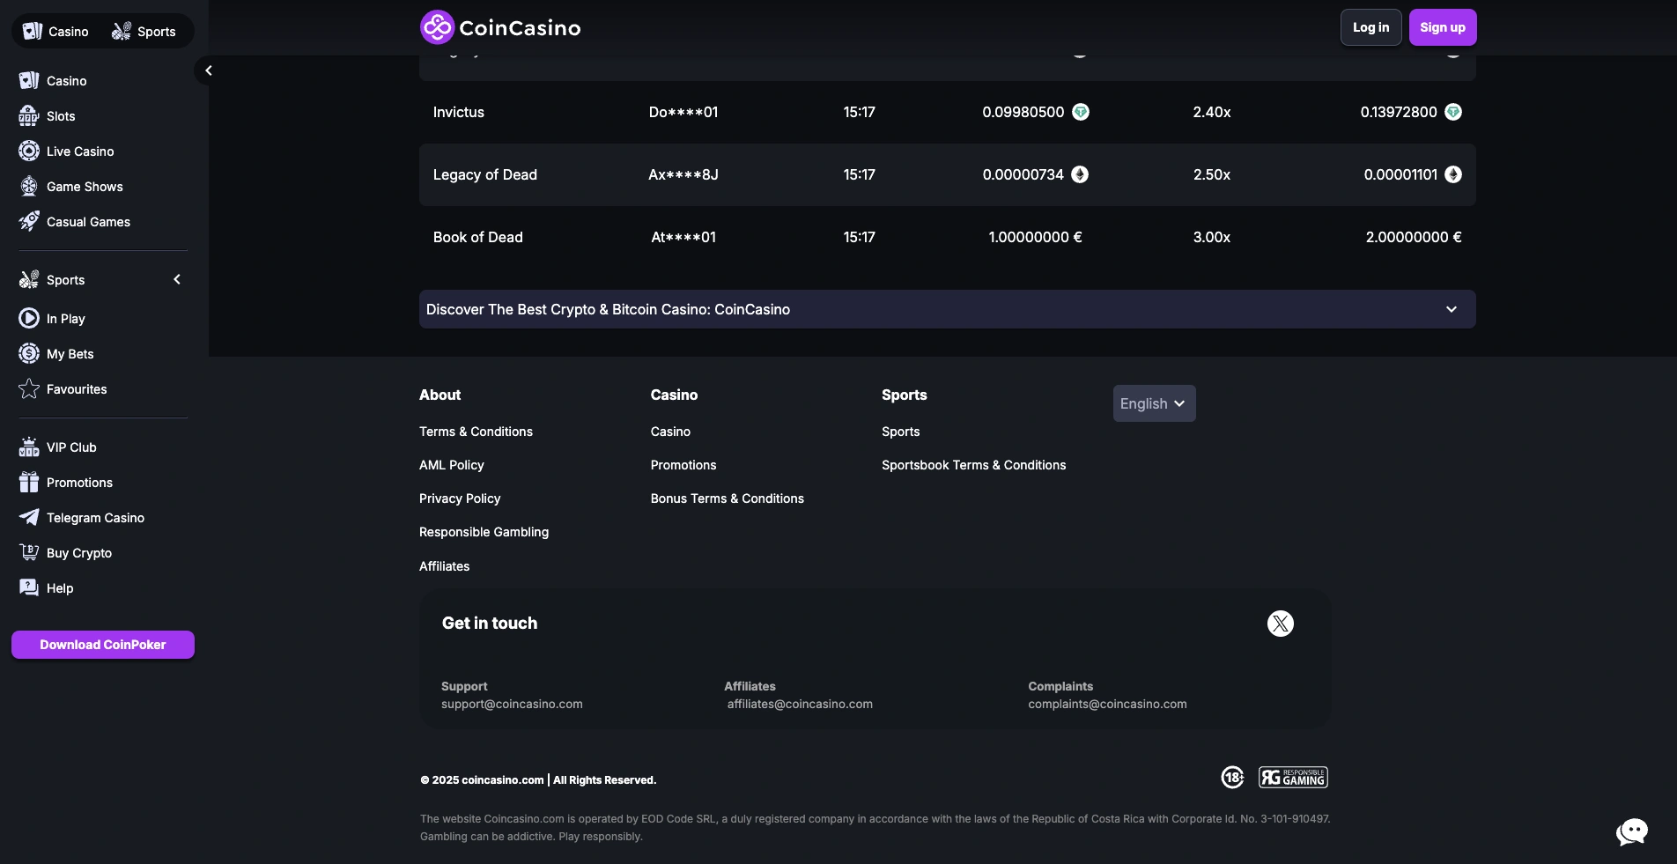This screenshot has width=1677, height=864.
Task: Open the VIP Club icon
Action: (27, 447)
